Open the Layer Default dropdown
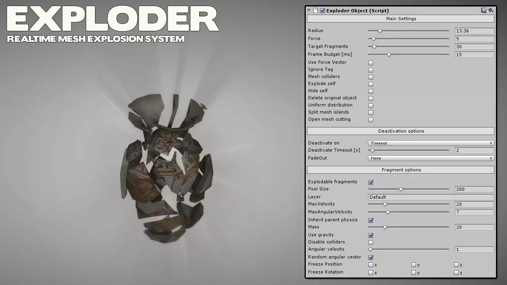Viewport: 507px width, 285px height. pyautogui.click(x=431, y=197)
